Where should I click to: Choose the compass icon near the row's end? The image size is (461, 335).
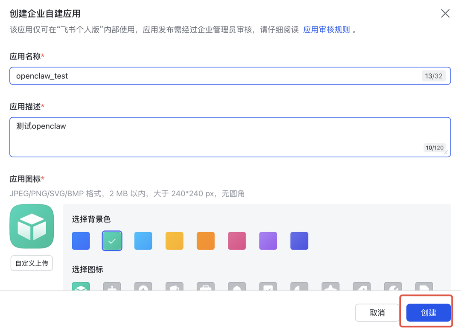tap(393, 288)
